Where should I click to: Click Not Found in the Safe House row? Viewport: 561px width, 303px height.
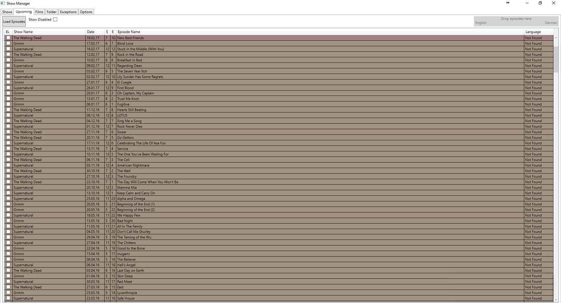pyautogui.click(x=533, y=298)
